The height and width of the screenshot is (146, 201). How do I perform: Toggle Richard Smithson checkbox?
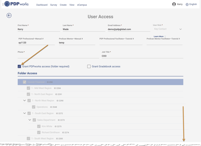(39, 132)
